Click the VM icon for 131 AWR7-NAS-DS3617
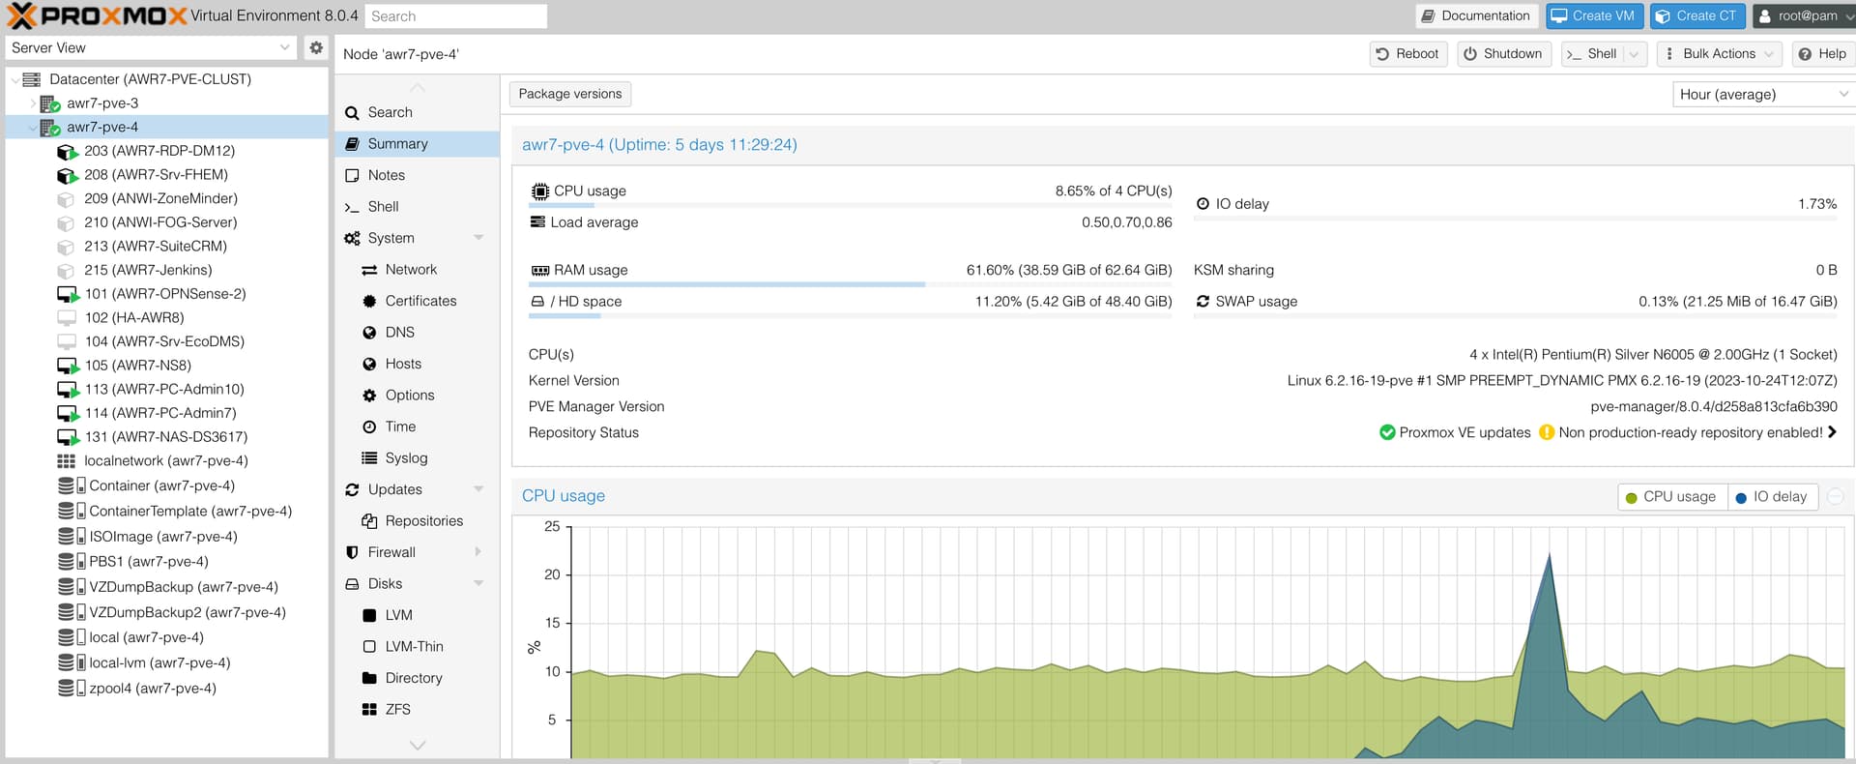 pos(68,437)
